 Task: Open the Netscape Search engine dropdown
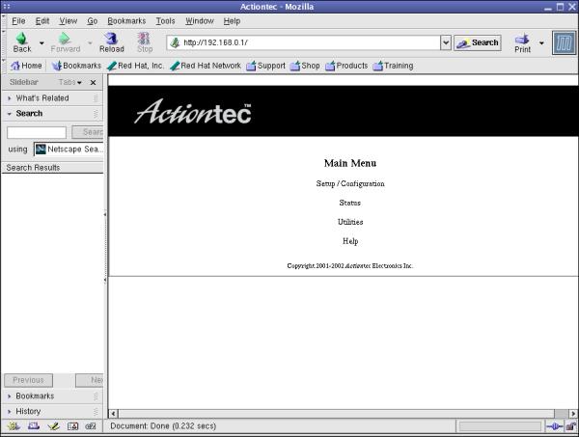pos(69,150)
